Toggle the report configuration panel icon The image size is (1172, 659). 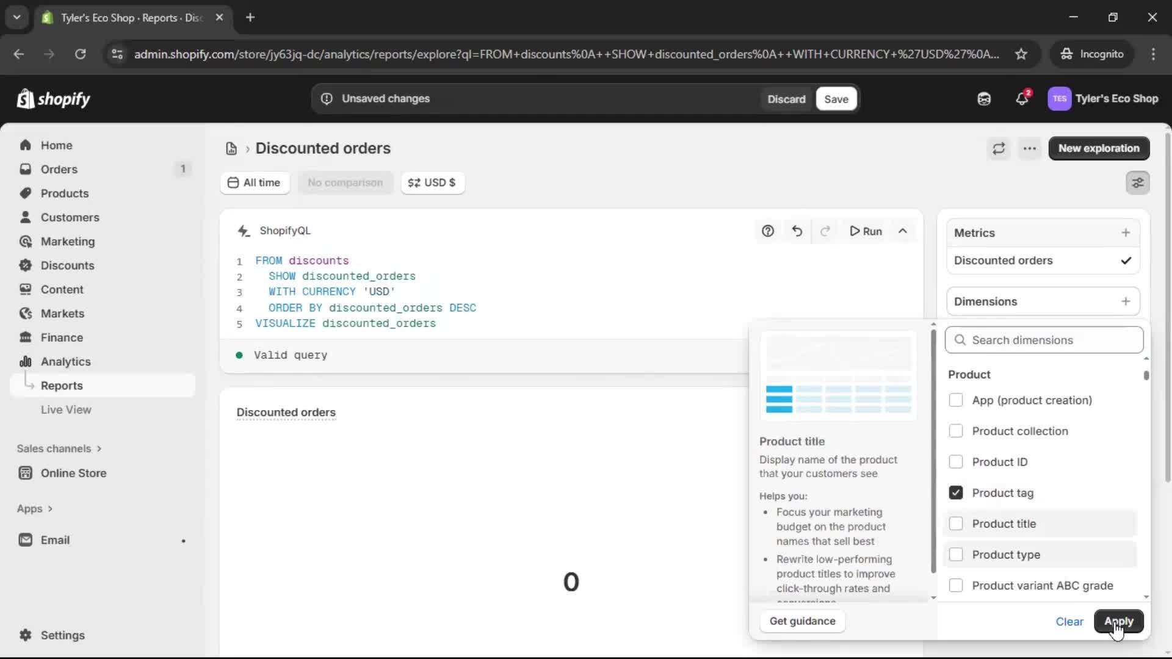click(1137, 182)
